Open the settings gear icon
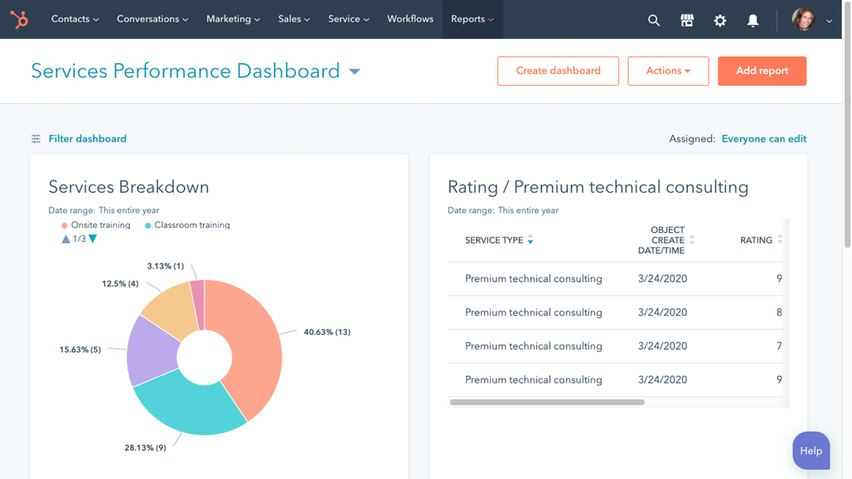The width and height of the screenshot is (852, 479). [x=719, y=20]
